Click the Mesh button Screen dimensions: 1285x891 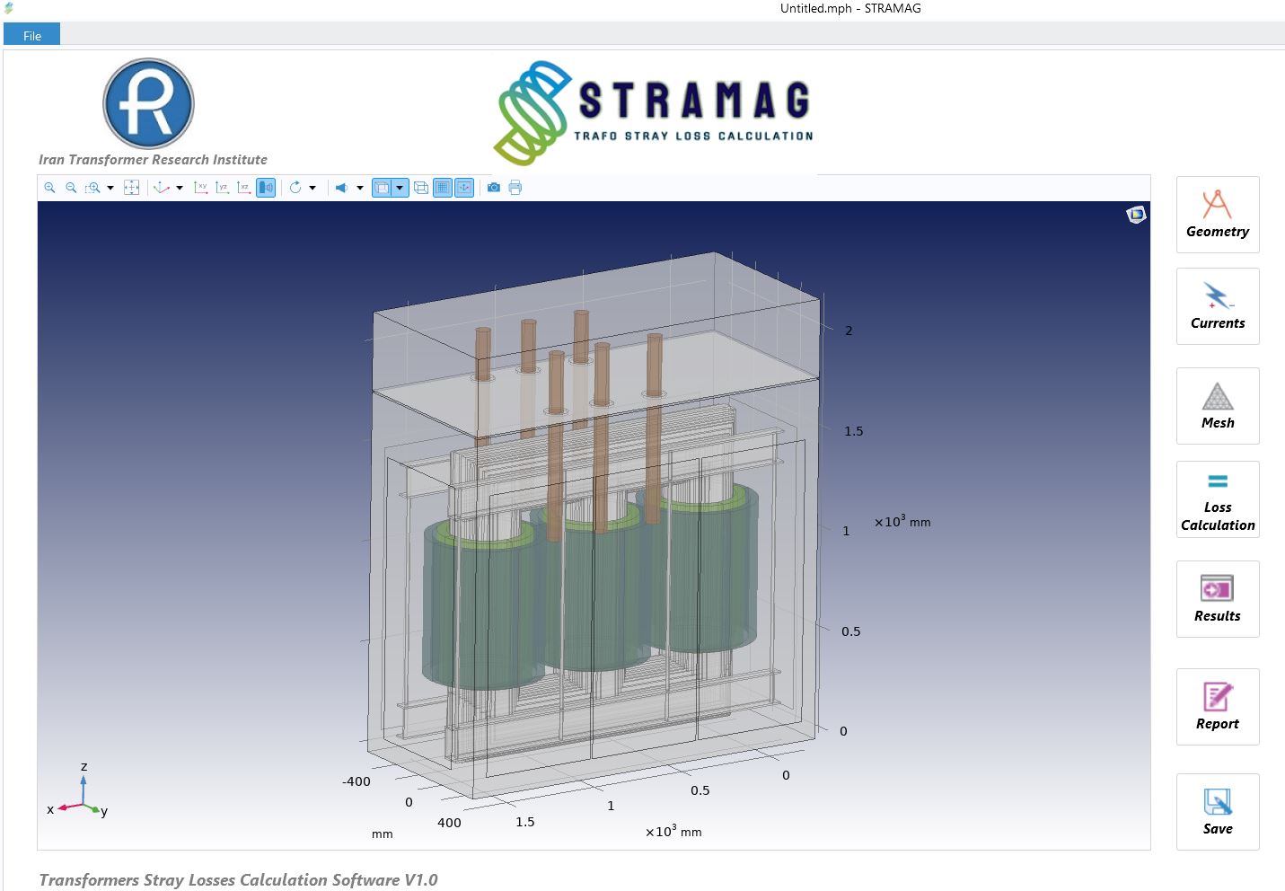coord(1217,406)
